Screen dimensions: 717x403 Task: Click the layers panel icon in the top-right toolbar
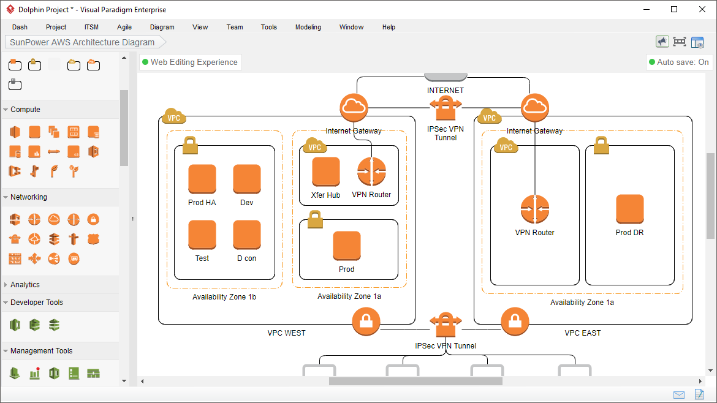tap(697, 41)
